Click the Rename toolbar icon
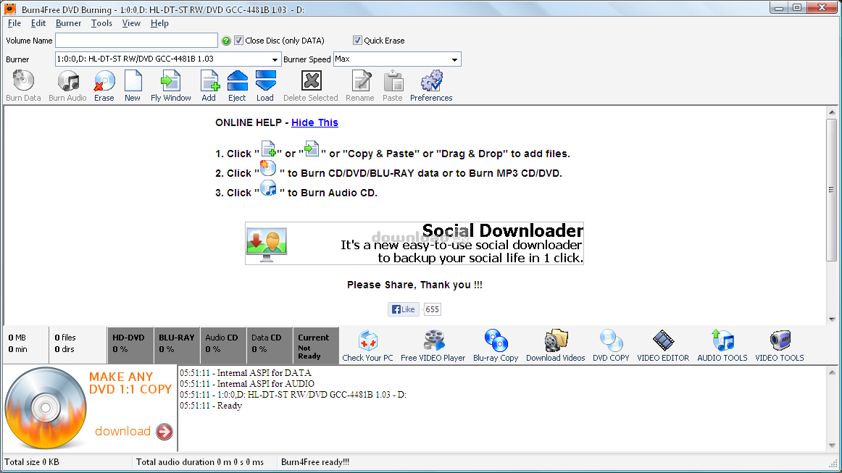Image resolution: width=842 pixels, height=473 pixels. coord(361,81)
